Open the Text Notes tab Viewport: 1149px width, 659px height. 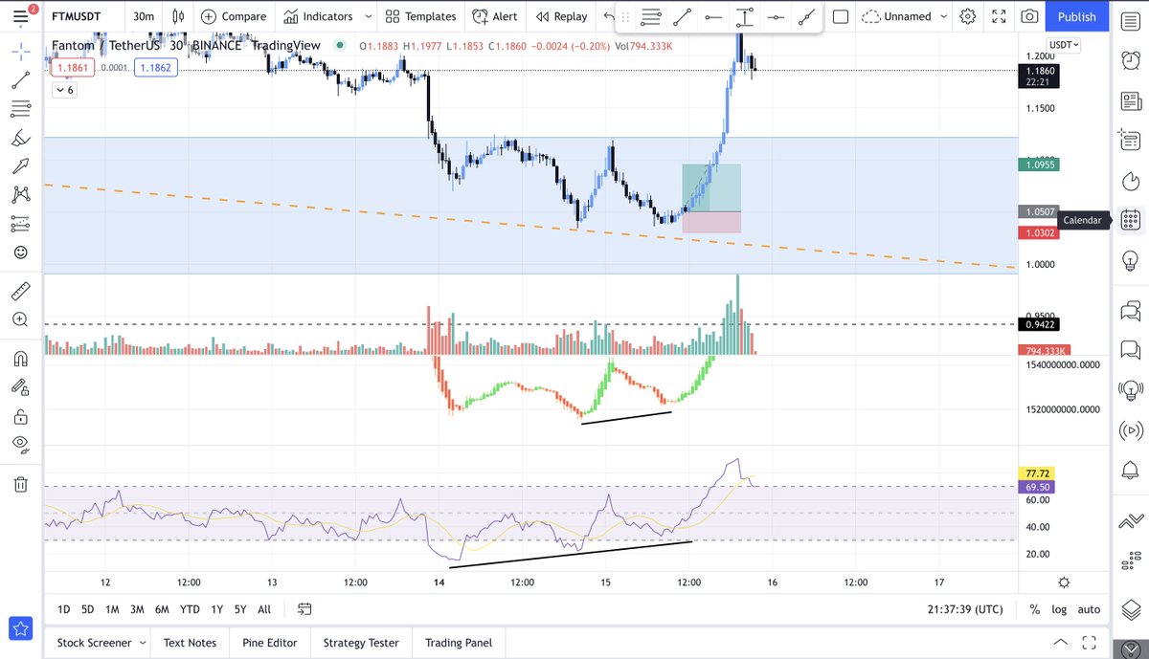click(190, 643)
